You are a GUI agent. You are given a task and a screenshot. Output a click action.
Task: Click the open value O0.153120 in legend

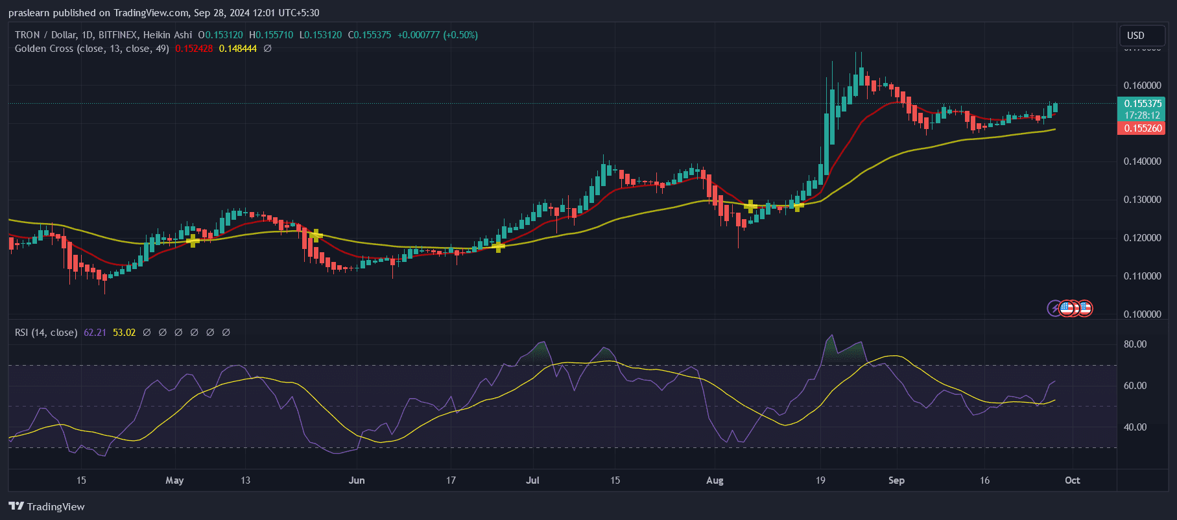(220, 35)
